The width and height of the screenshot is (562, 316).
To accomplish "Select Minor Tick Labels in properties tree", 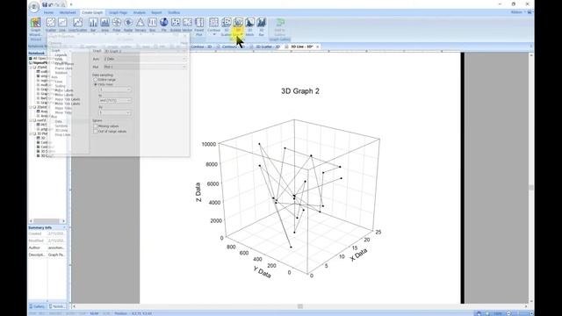I will (68, 104).
